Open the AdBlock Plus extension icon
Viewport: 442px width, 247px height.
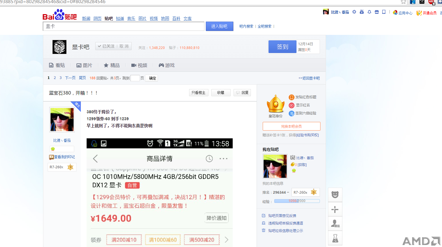431,2
